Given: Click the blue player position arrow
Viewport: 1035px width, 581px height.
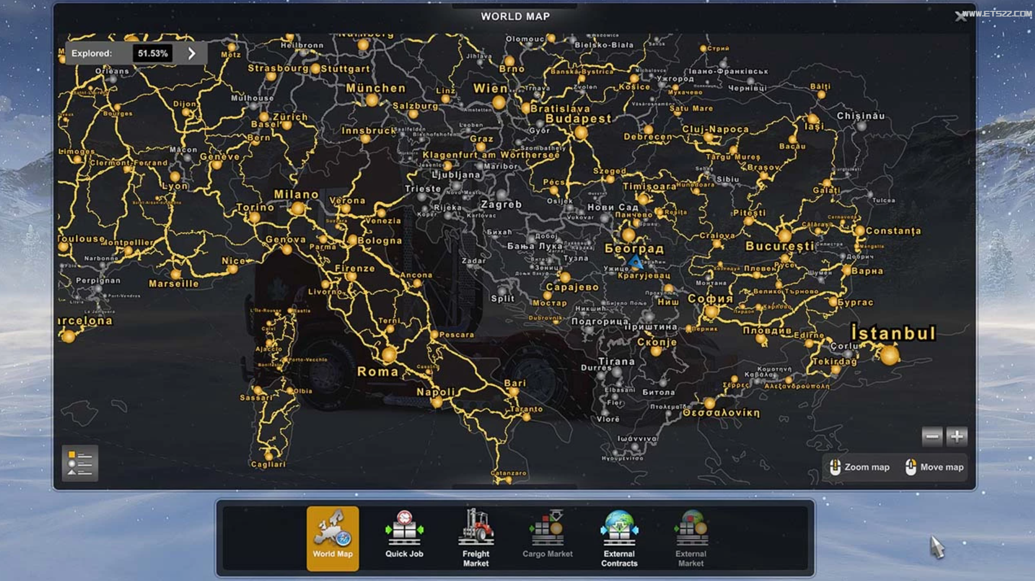Looking at the screenshot, I should tap(635, 263).
